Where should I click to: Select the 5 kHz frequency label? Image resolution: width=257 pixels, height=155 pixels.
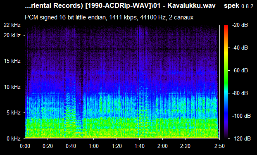[x=14, y=113]
